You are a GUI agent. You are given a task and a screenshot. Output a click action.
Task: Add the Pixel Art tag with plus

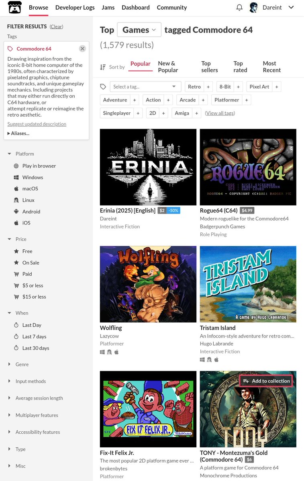point(276,87)
